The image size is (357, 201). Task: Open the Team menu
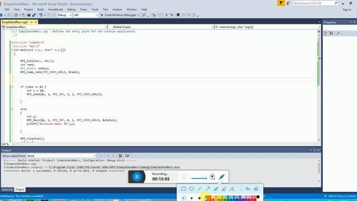[x=83, y=9]
